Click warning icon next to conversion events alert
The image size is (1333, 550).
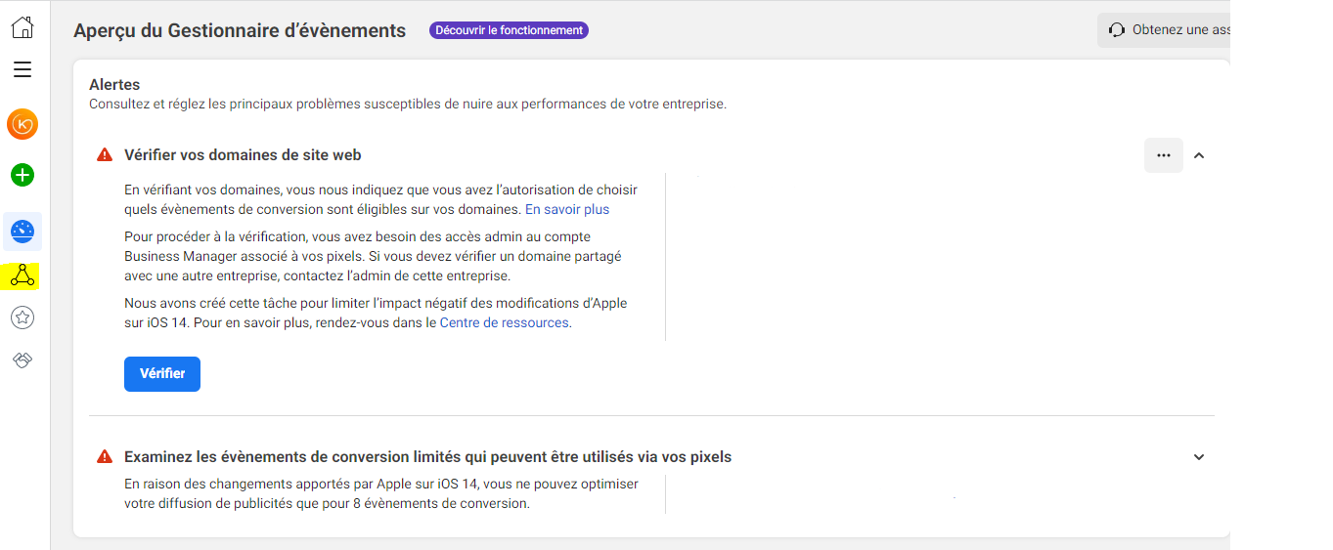tap(105, 456)
